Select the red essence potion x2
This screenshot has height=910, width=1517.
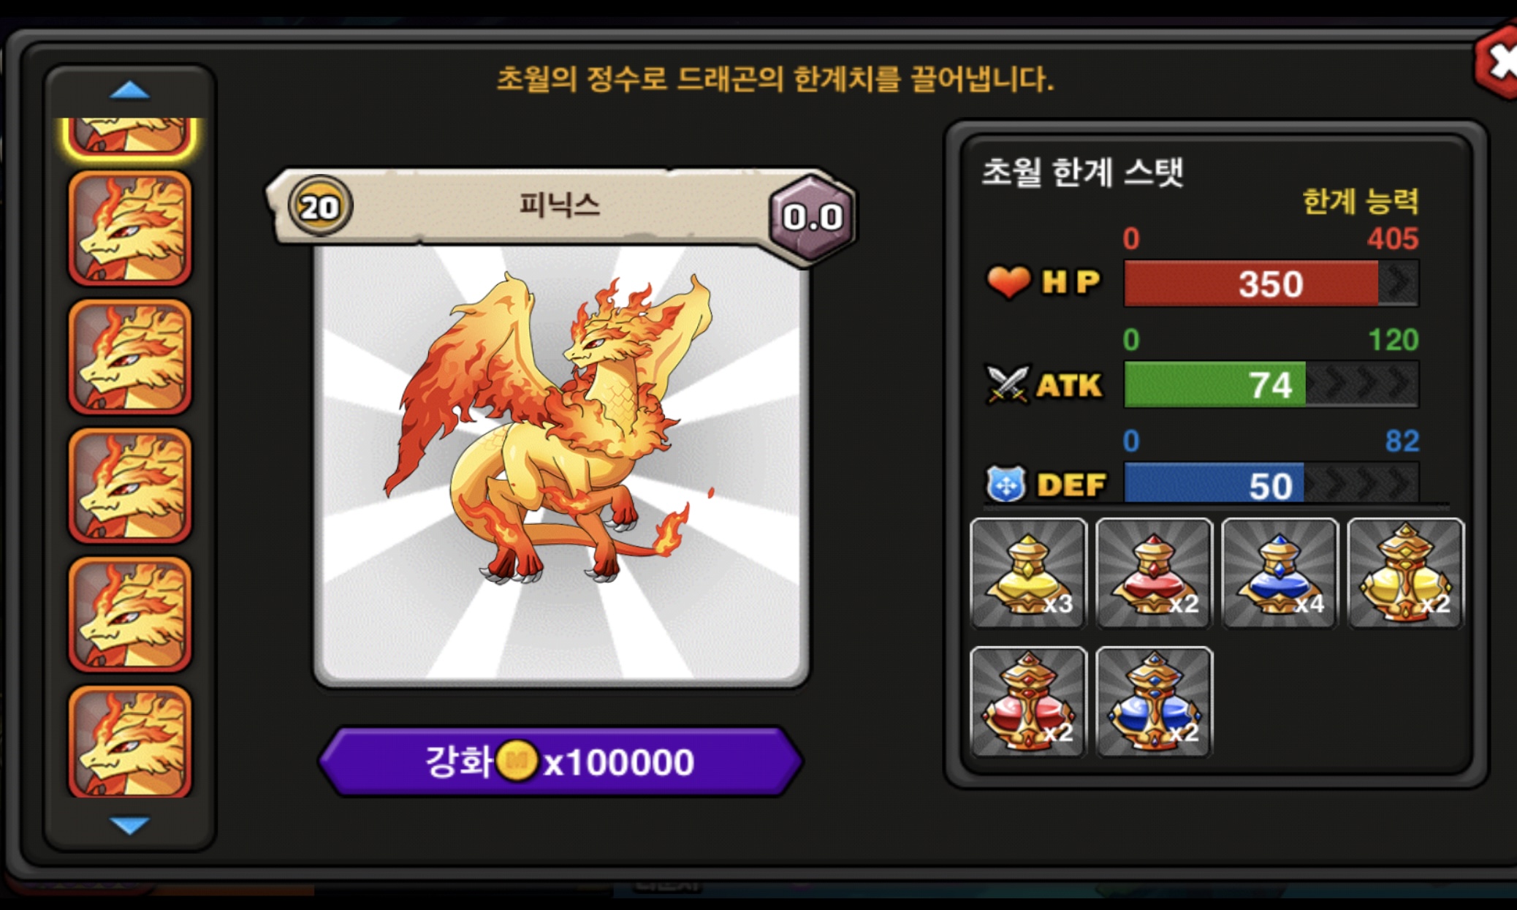(x=1154, y=574)
